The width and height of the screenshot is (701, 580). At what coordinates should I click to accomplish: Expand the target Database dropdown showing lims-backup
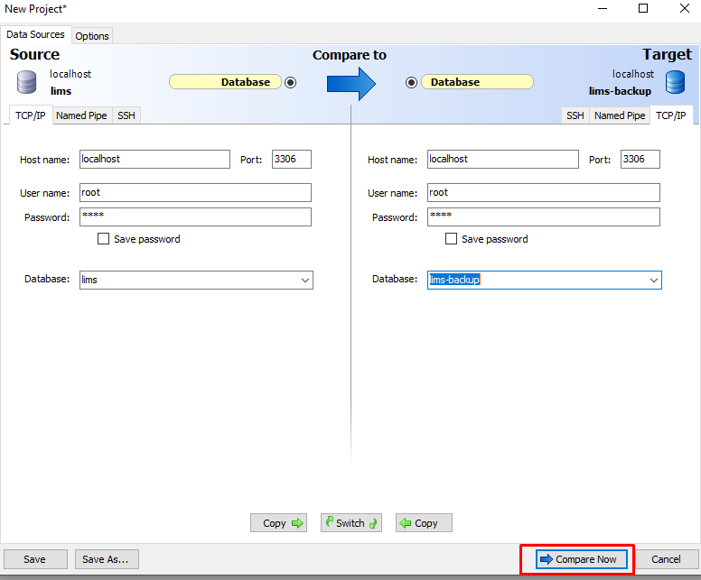(653, 281)
